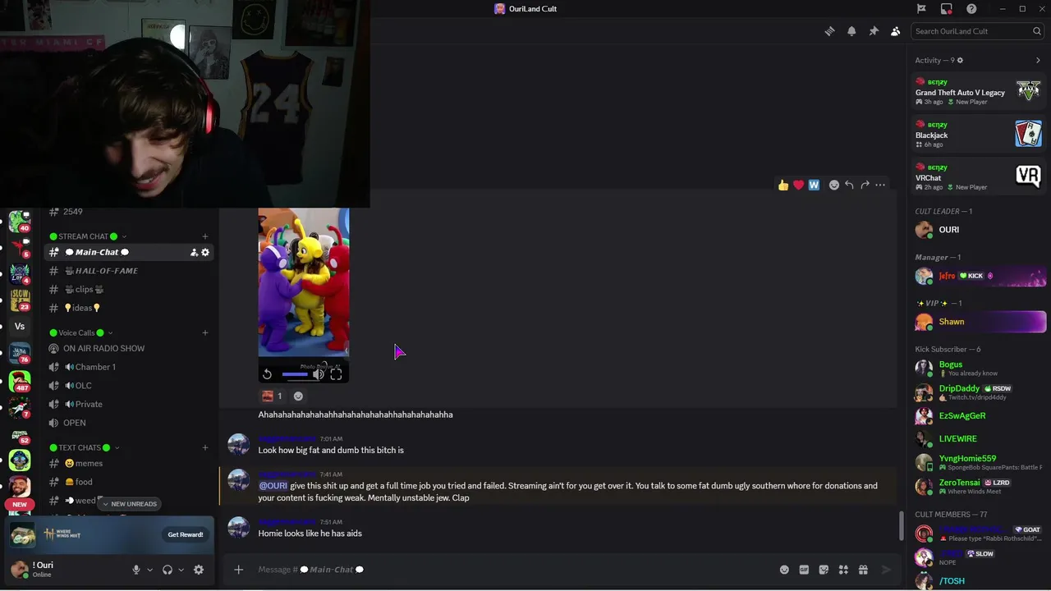Viewport: 1051px width, 591px height.
Task: Expand the Activity panel chevron
Action: click(1038, 60)
